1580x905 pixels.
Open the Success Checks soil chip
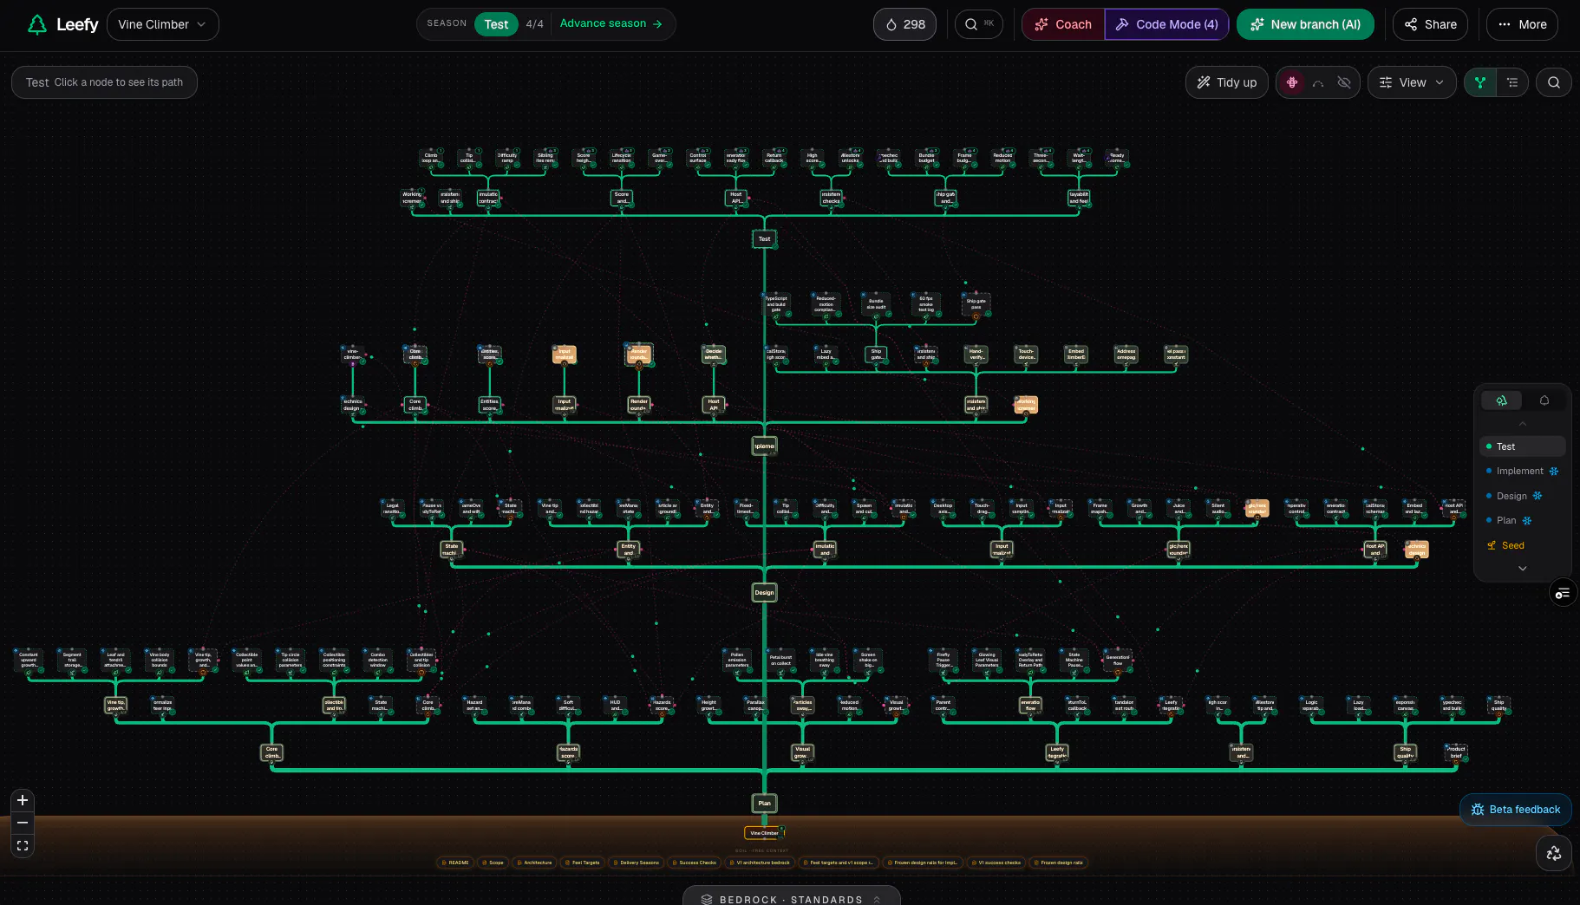[695, 863]
